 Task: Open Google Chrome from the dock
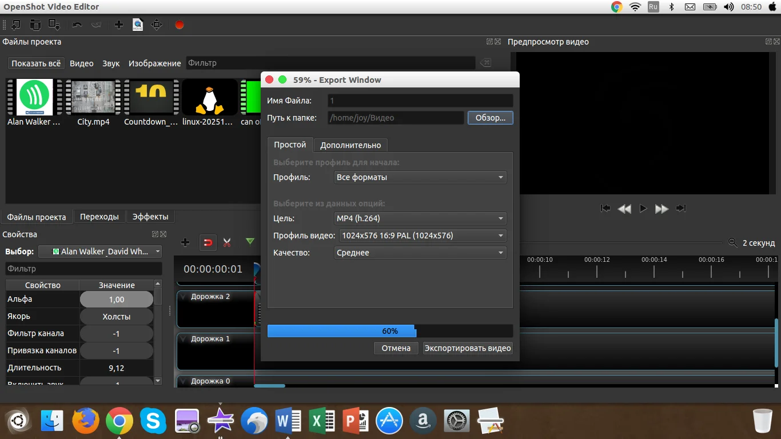[119, 422]
